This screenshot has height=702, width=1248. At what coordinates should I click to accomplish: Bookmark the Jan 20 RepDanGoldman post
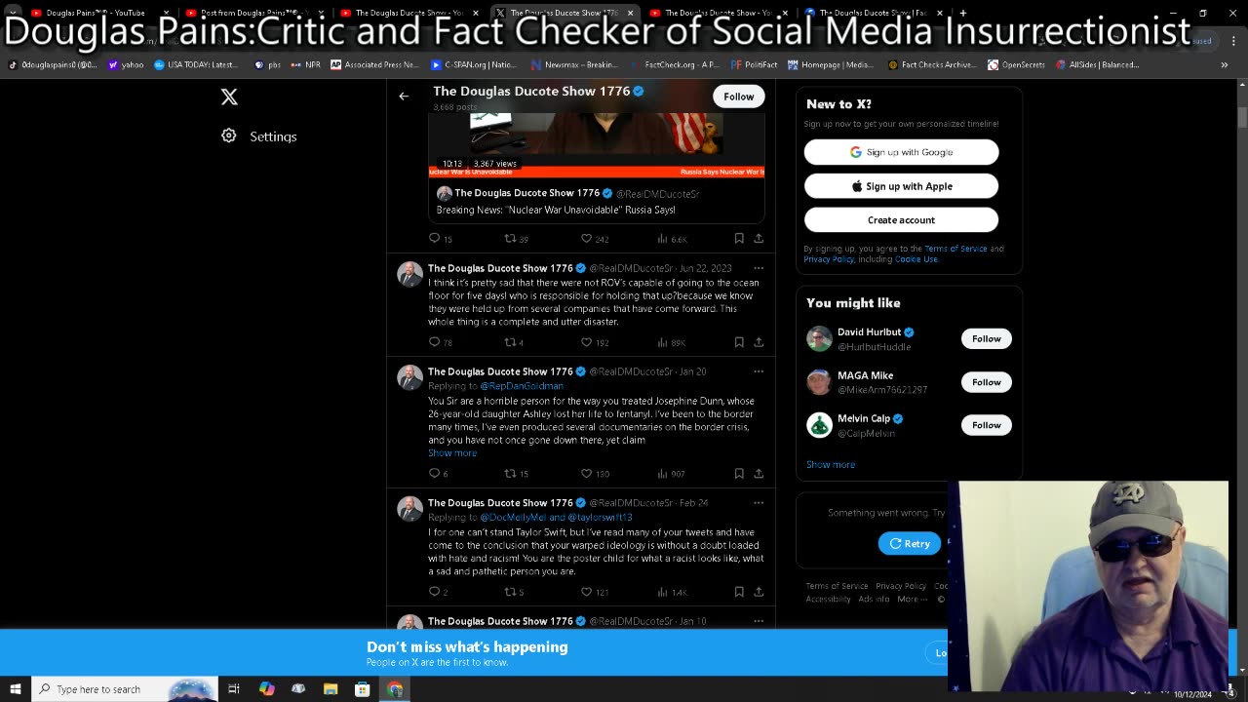click(739, 473)
